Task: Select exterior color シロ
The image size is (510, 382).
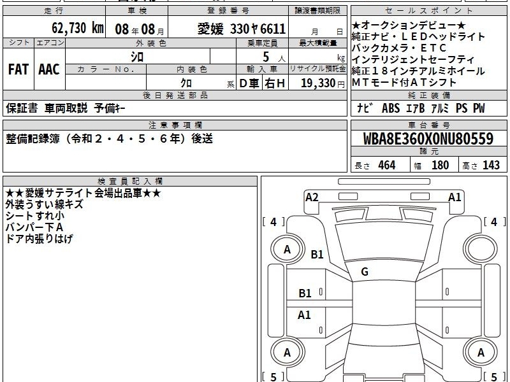Action: [x=137, y=57]
